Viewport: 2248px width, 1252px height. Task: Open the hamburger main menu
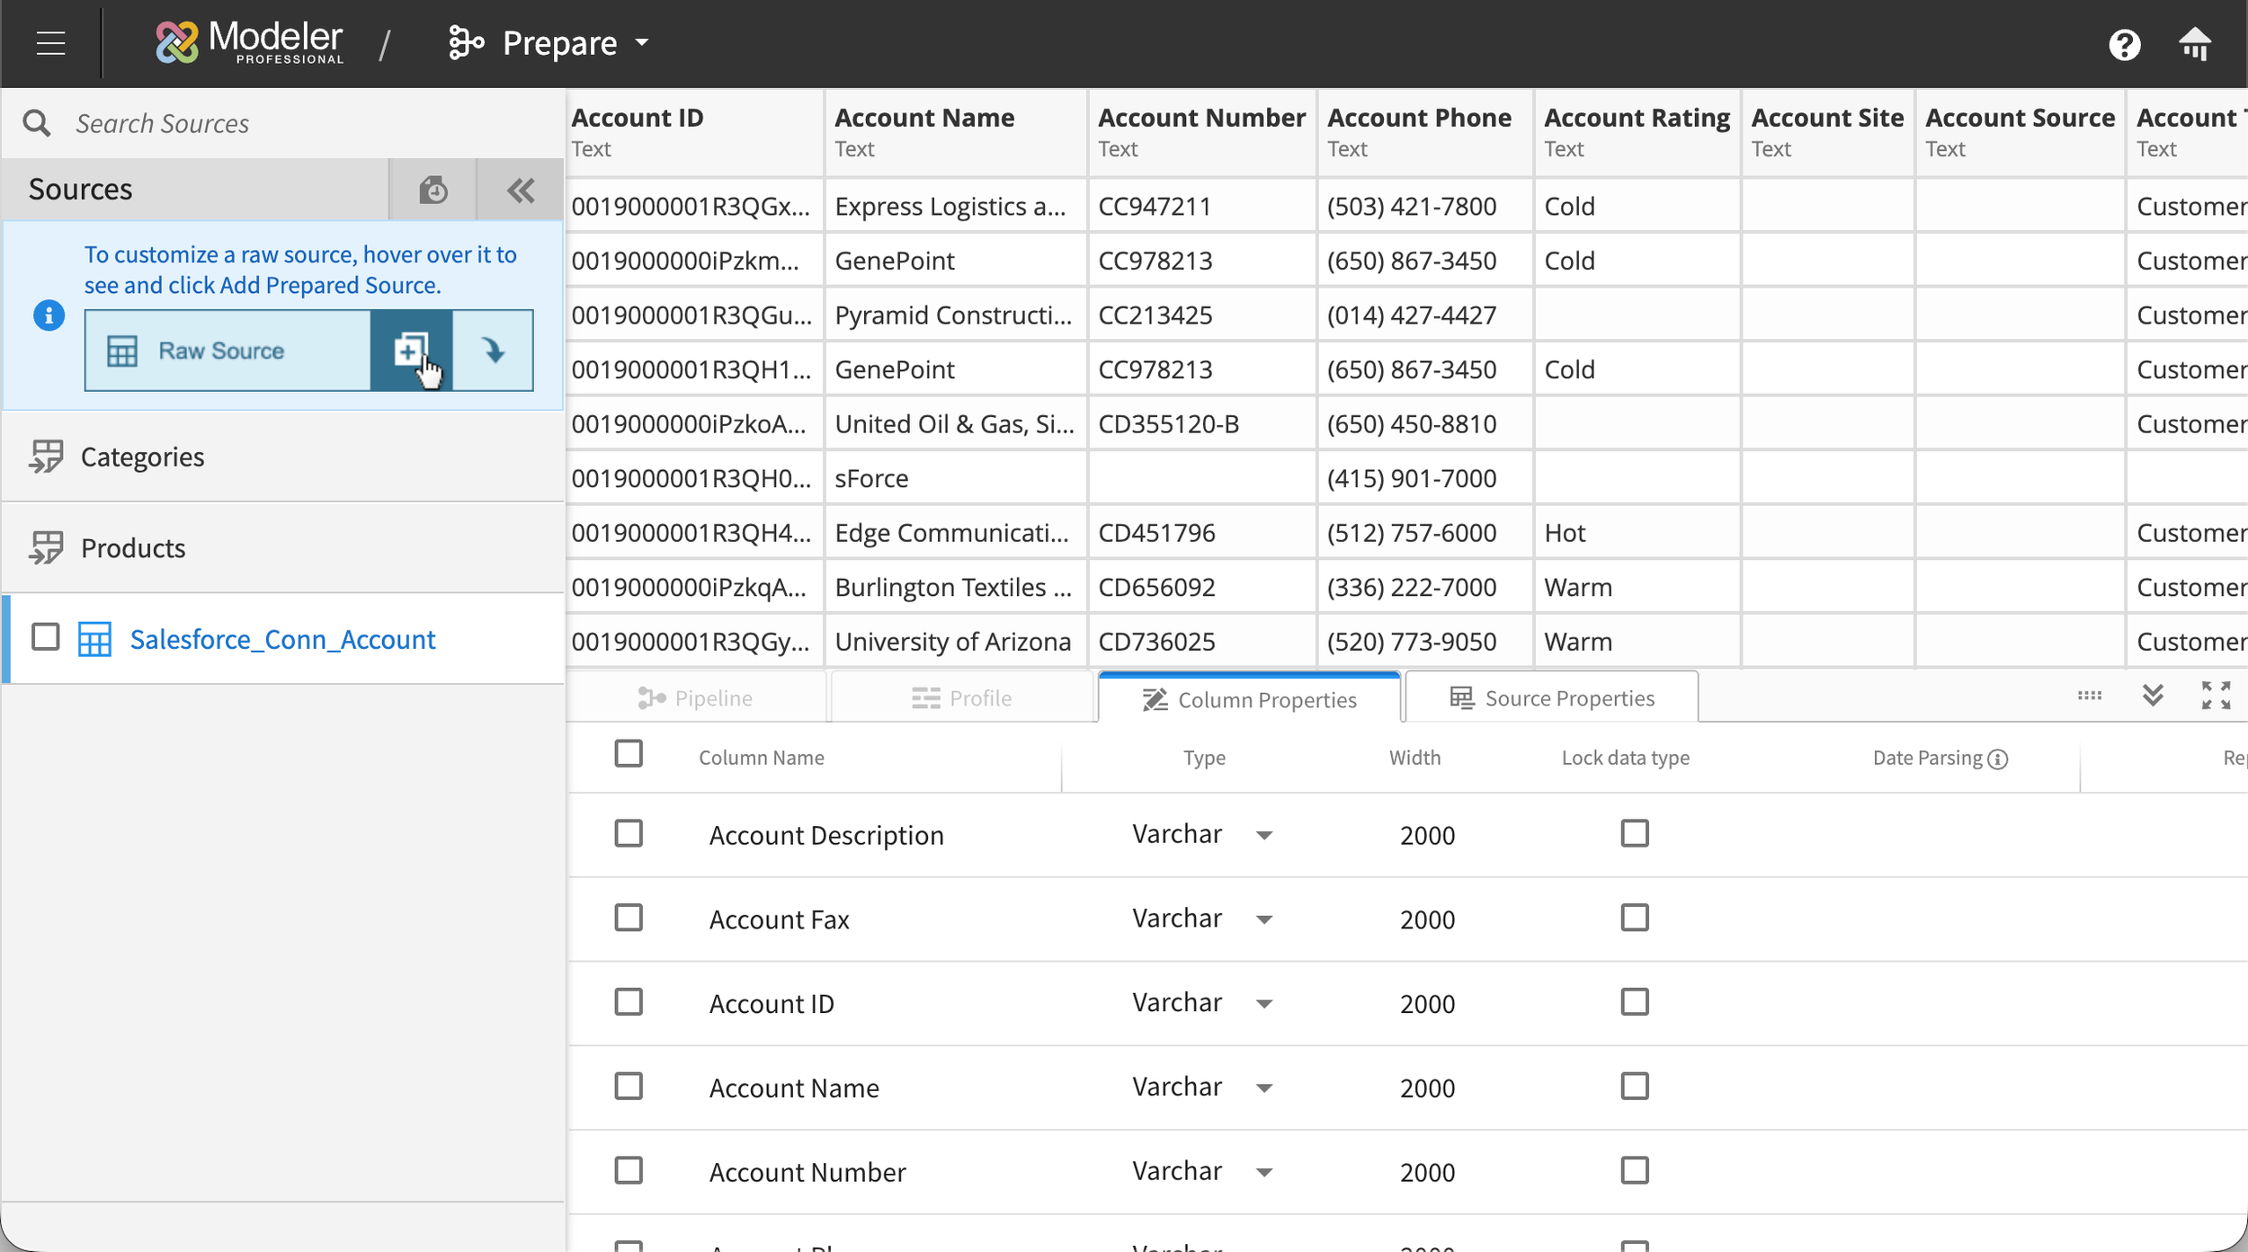[x=51, y=43]
